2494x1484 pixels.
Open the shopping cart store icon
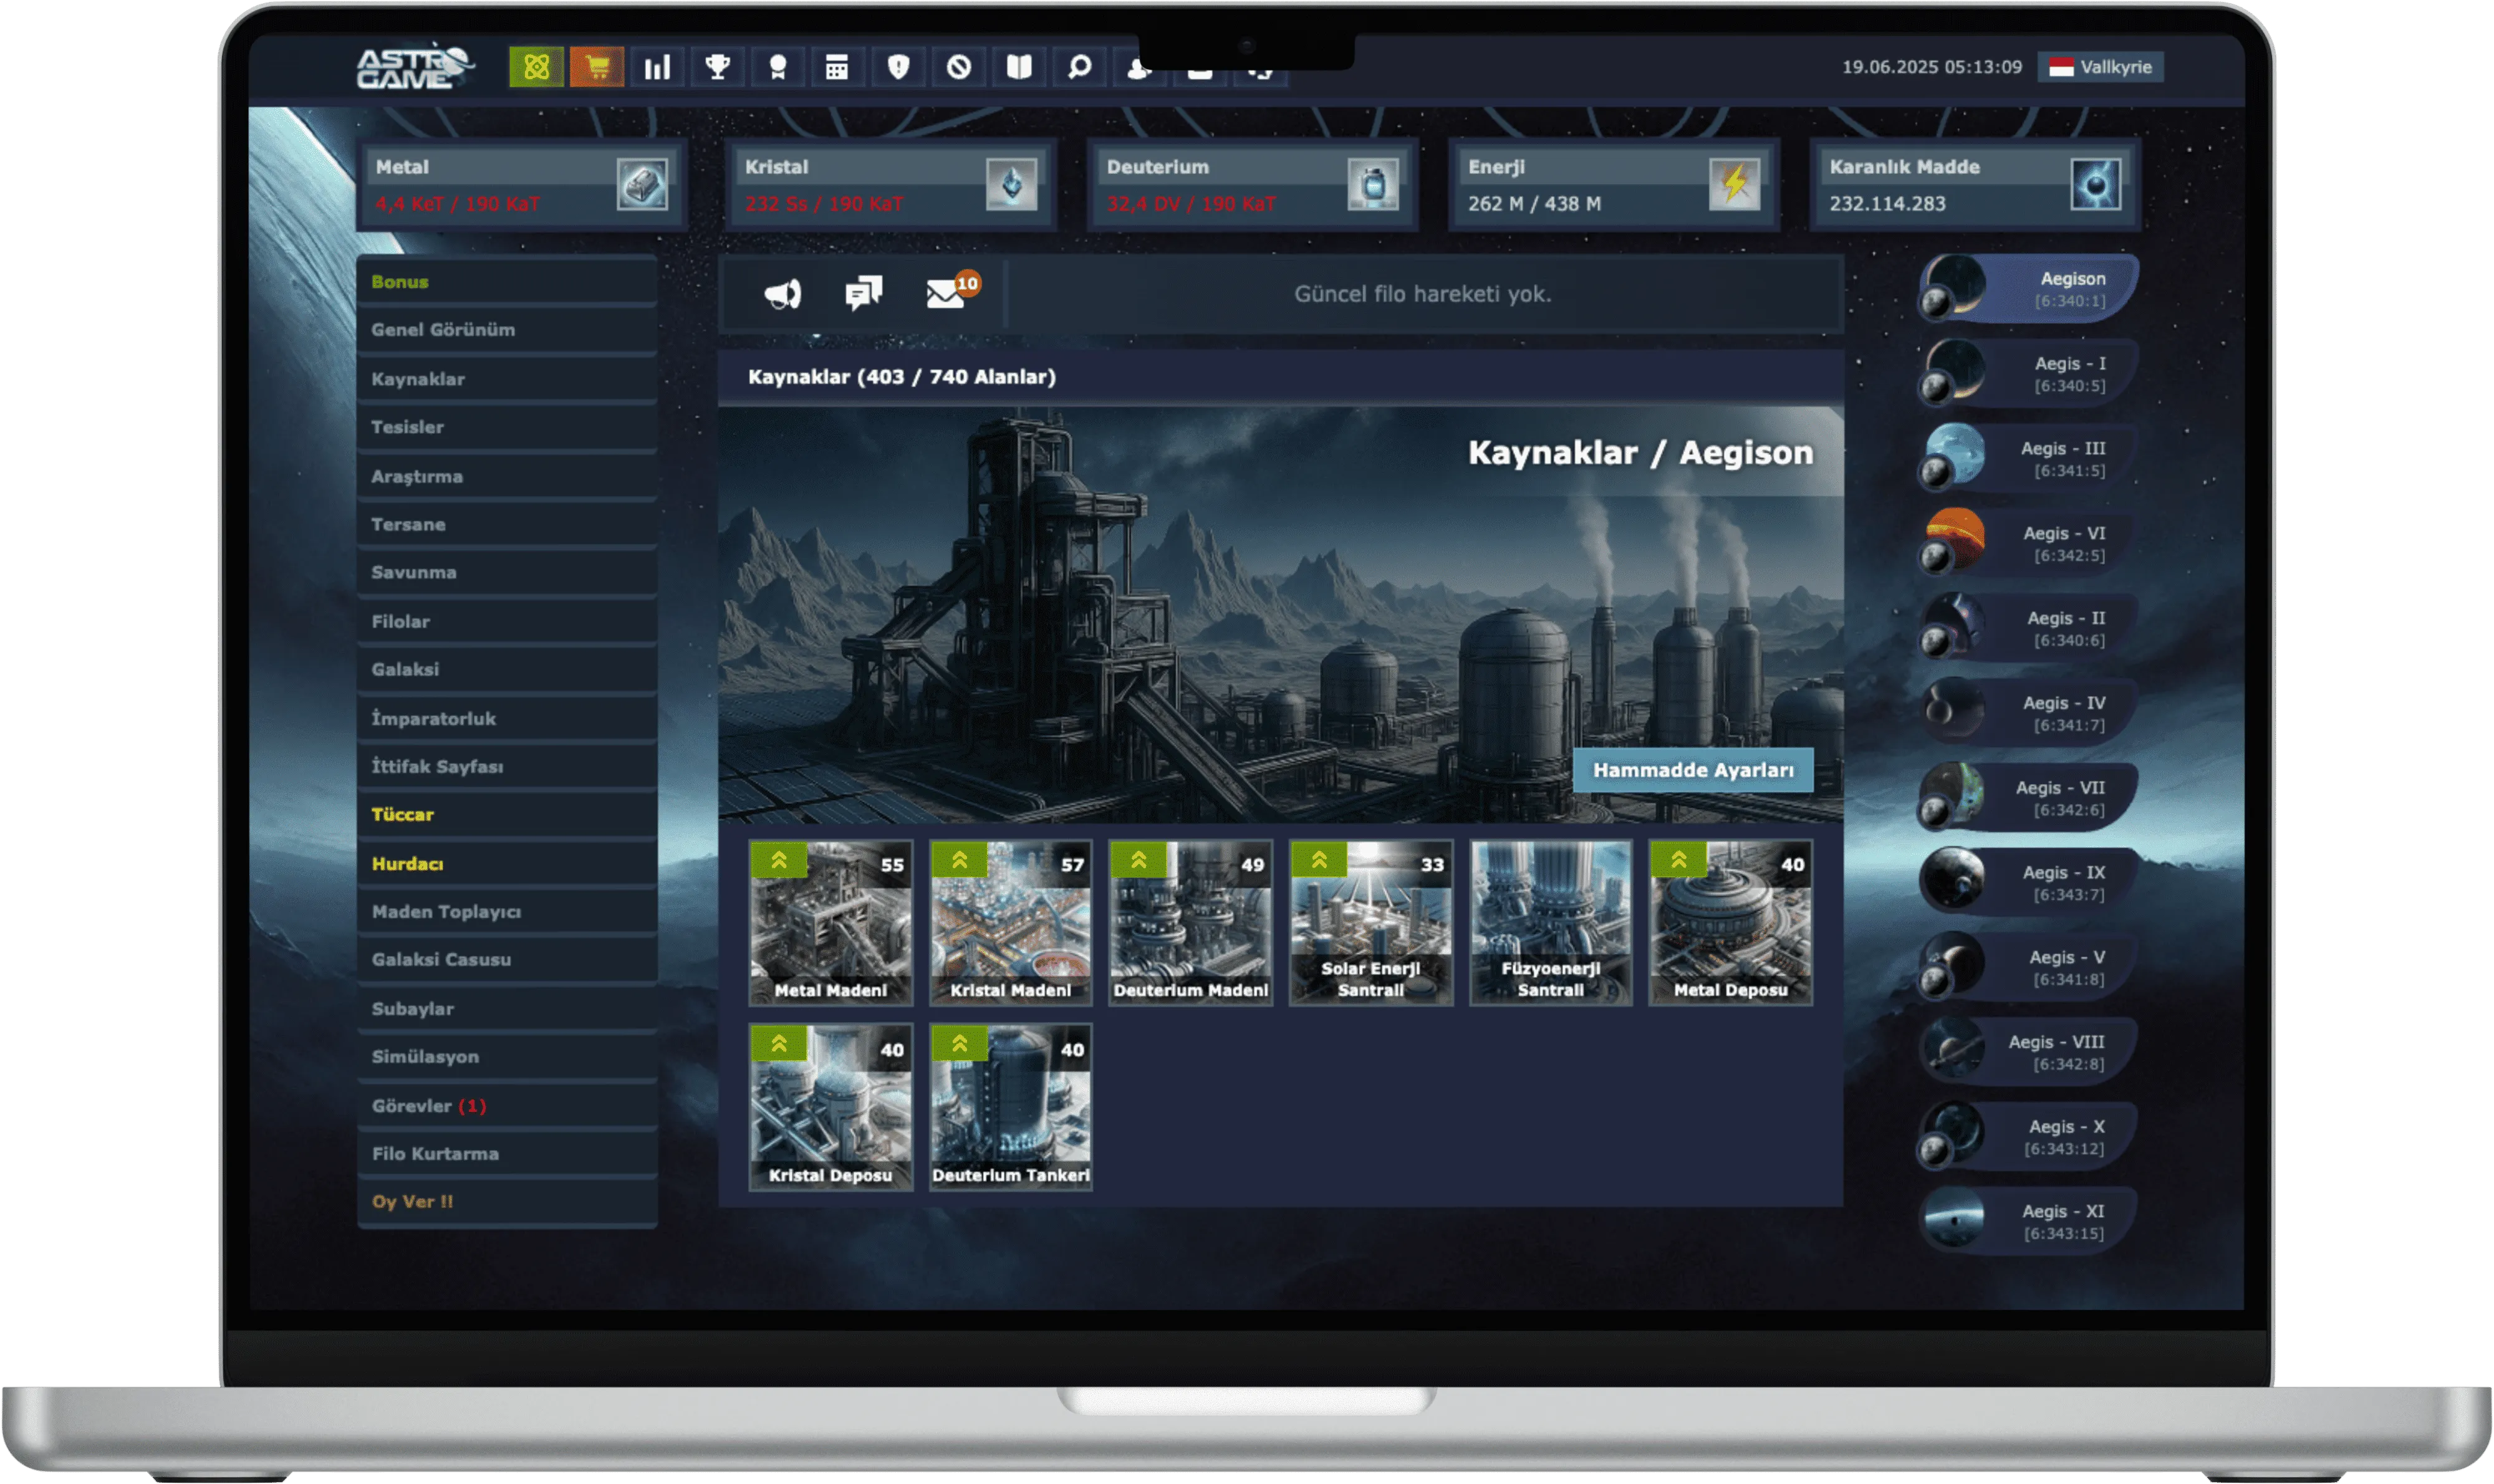point(596,67)
